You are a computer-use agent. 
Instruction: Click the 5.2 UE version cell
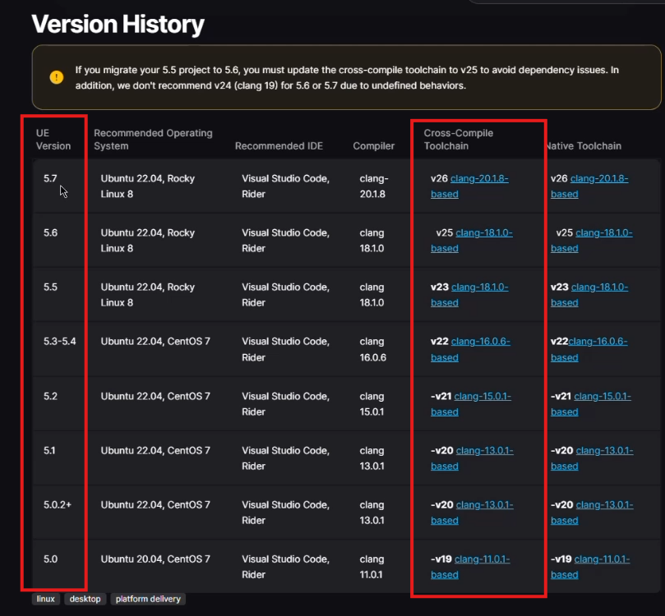point(50,397)
